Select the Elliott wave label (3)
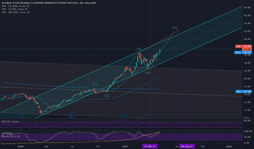254x149 pixels. click(139, 49)
